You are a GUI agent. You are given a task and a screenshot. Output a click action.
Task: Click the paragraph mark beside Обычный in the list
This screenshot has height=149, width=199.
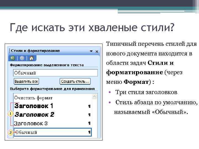(x=90, y=132)
